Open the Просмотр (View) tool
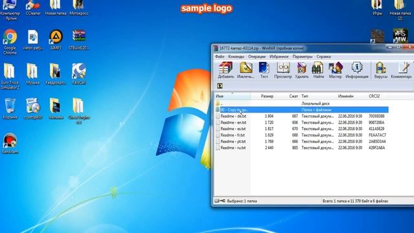Viewport: 414px width, 233px height. (283, 70)
